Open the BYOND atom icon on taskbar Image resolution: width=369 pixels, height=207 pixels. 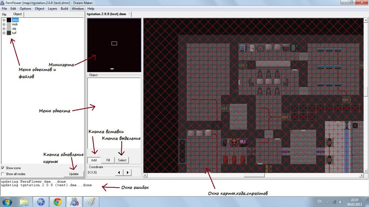(x=41, y=202)
